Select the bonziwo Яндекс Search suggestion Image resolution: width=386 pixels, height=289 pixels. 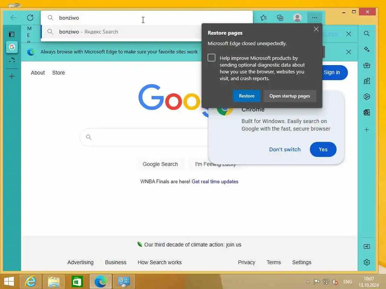click(x=122, y=32)
